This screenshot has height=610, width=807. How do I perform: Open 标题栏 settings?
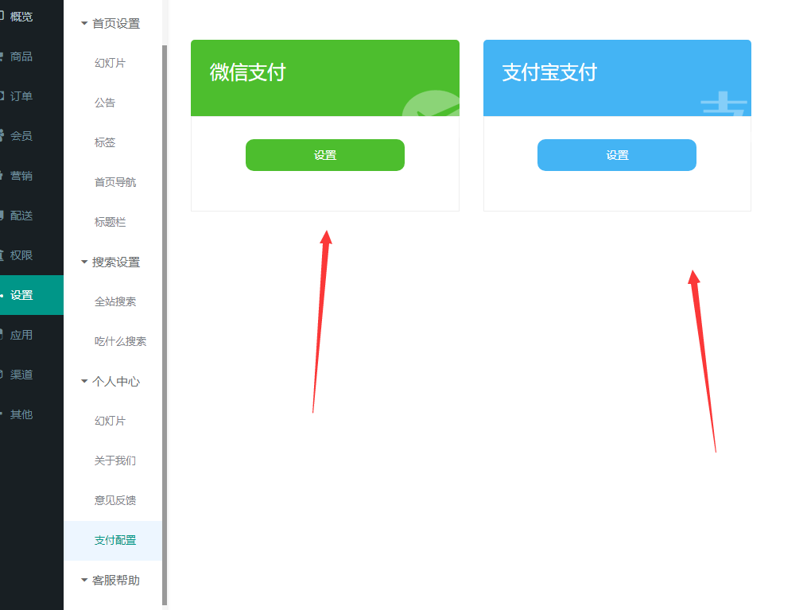coord(110,222)
